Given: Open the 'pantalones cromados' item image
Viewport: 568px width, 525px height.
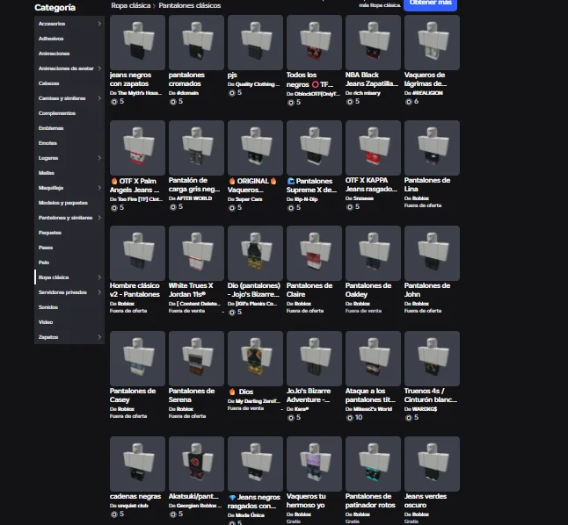Looking at the screenshot, I should pyautogui.click(x=196, y=42).
